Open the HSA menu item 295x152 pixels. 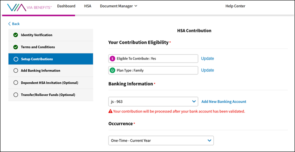click(87, 6)
